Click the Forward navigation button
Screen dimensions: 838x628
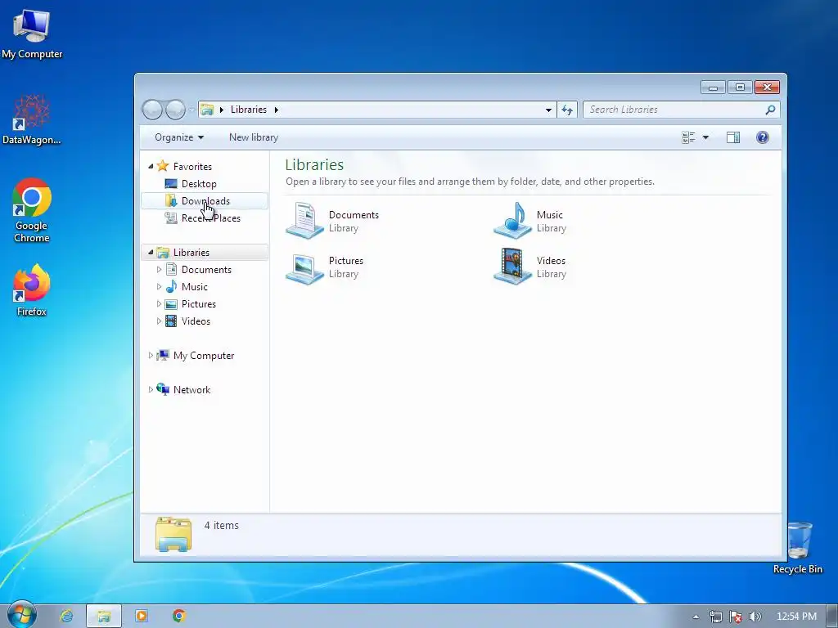click(x=175, y=110)
